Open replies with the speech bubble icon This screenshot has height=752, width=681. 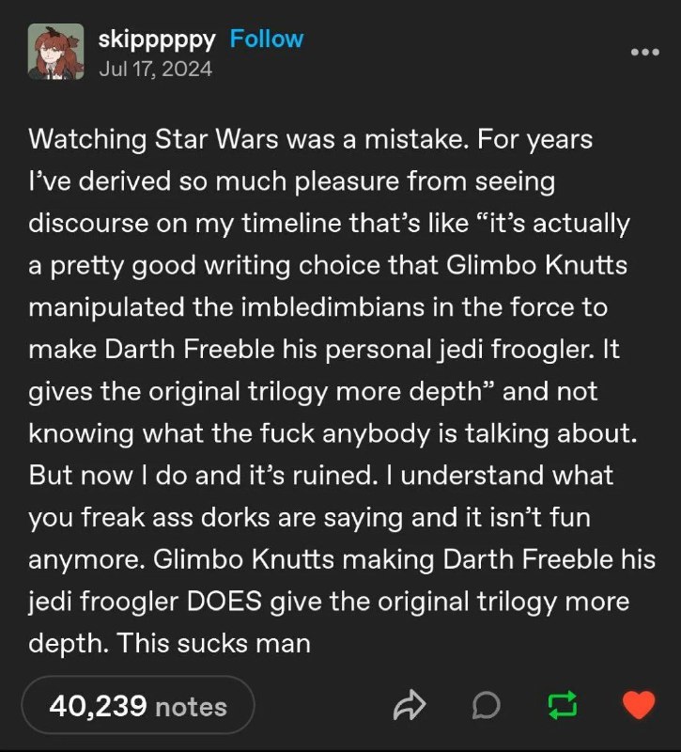point(486,706)
